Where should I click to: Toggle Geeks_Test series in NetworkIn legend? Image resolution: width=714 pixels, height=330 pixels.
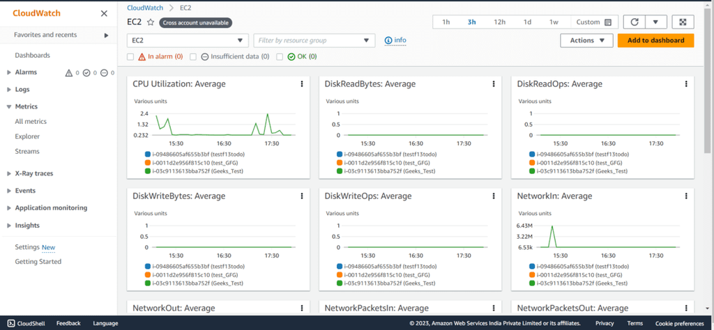[578, 283]
